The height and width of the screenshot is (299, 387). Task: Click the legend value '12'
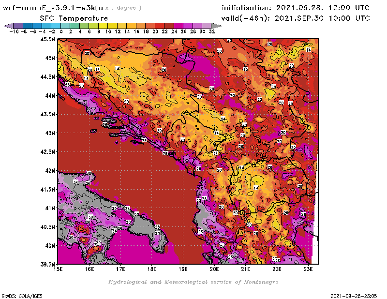[x=118, y=31]
